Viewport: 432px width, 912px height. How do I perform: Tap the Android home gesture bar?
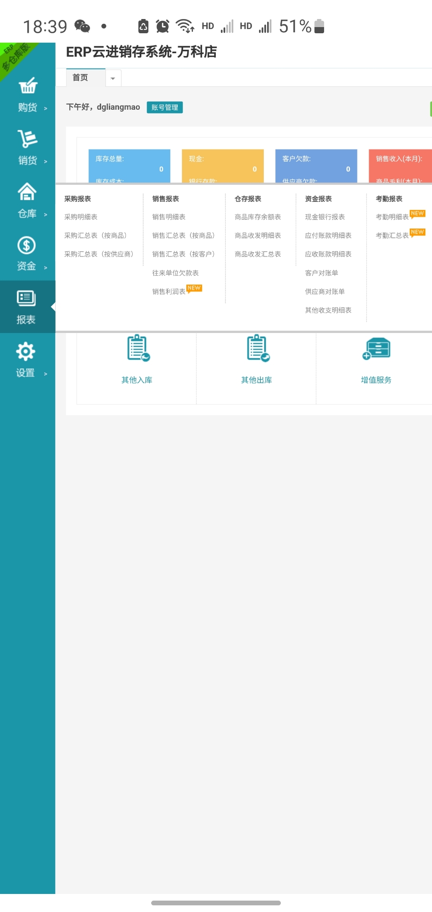216,903
